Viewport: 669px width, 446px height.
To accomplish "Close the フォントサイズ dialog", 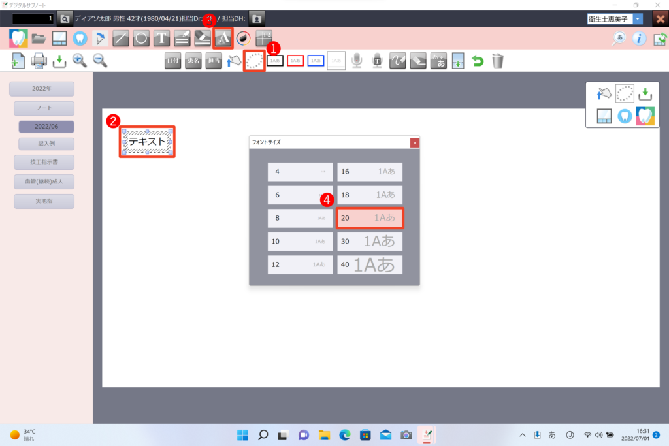I will click(x=414, y=142).
